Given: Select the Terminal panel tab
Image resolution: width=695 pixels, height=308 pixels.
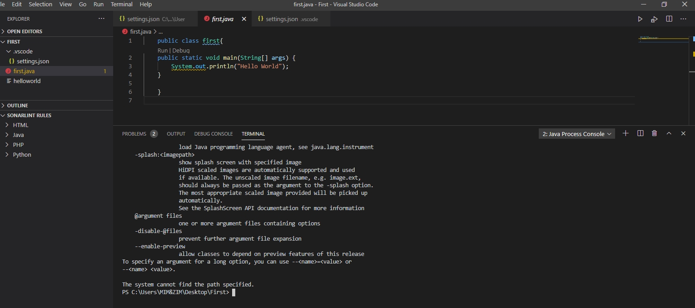Looking at the screenshot, I should 253,134.
